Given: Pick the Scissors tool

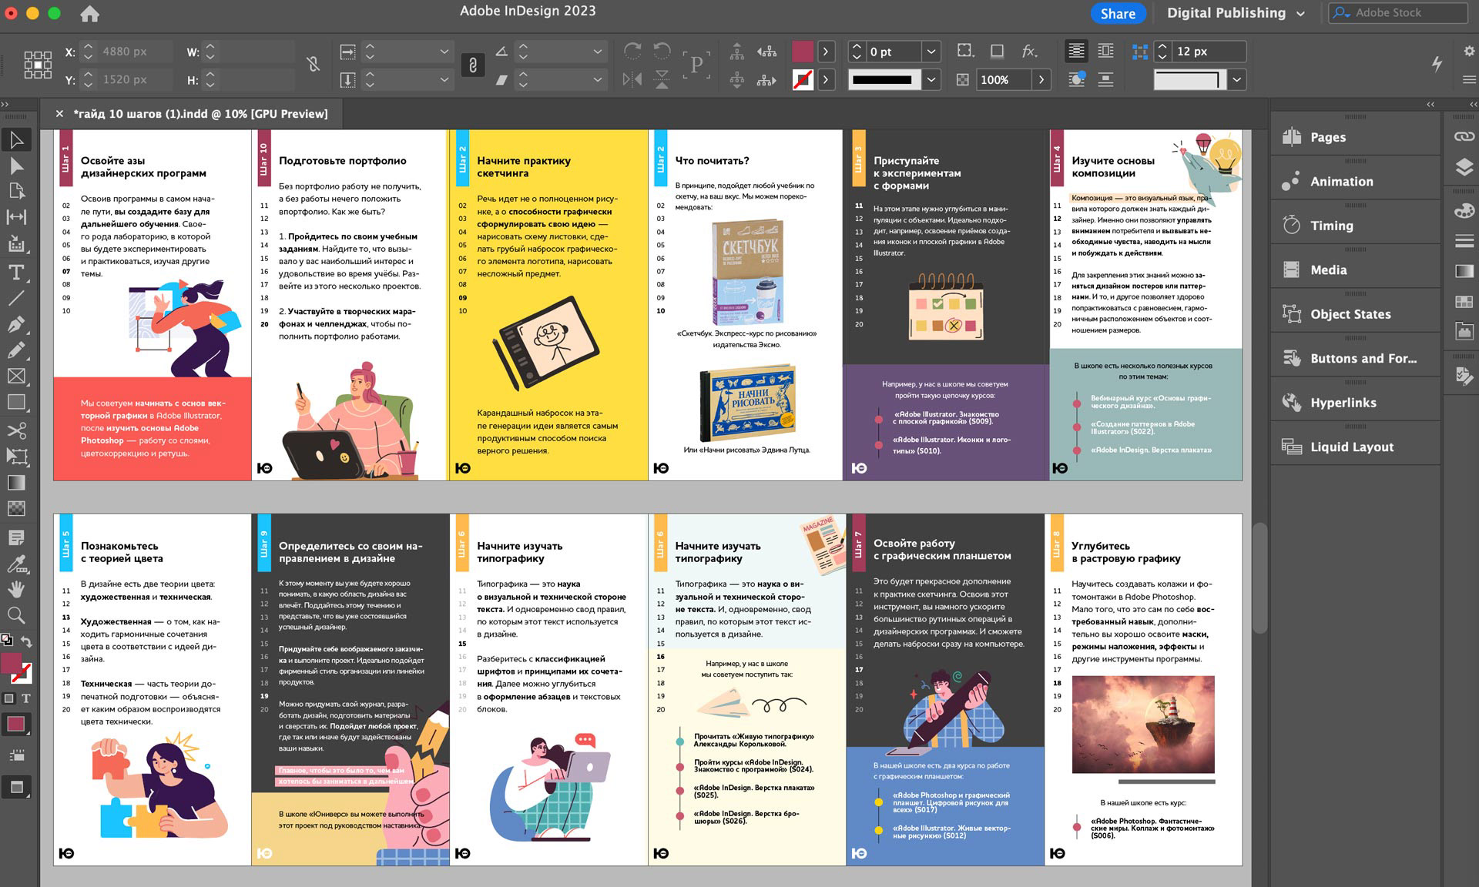Looking at the screenshot, I should (x=16, y=430).
